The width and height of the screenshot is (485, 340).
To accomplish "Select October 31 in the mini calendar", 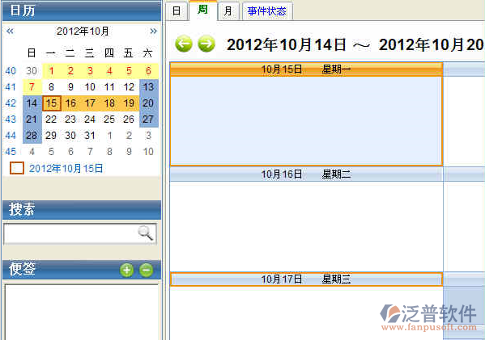I will coord(90,135).
